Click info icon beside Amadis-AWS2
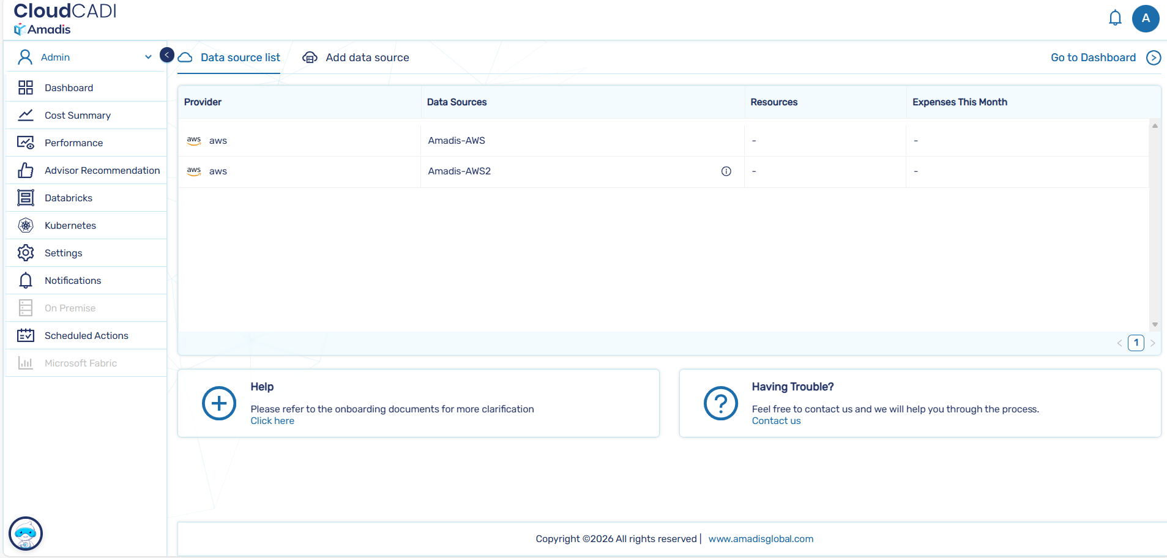The width and height of the screenshot is (1167, 558). pyautogui.click(x=726, y=171)
